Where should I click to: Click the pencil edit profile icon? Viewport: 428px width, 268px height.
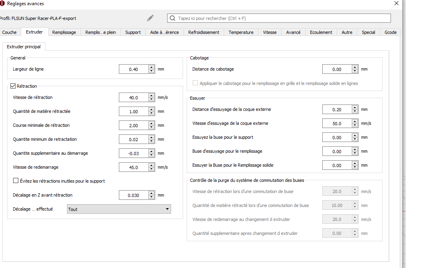pos(150,18)
